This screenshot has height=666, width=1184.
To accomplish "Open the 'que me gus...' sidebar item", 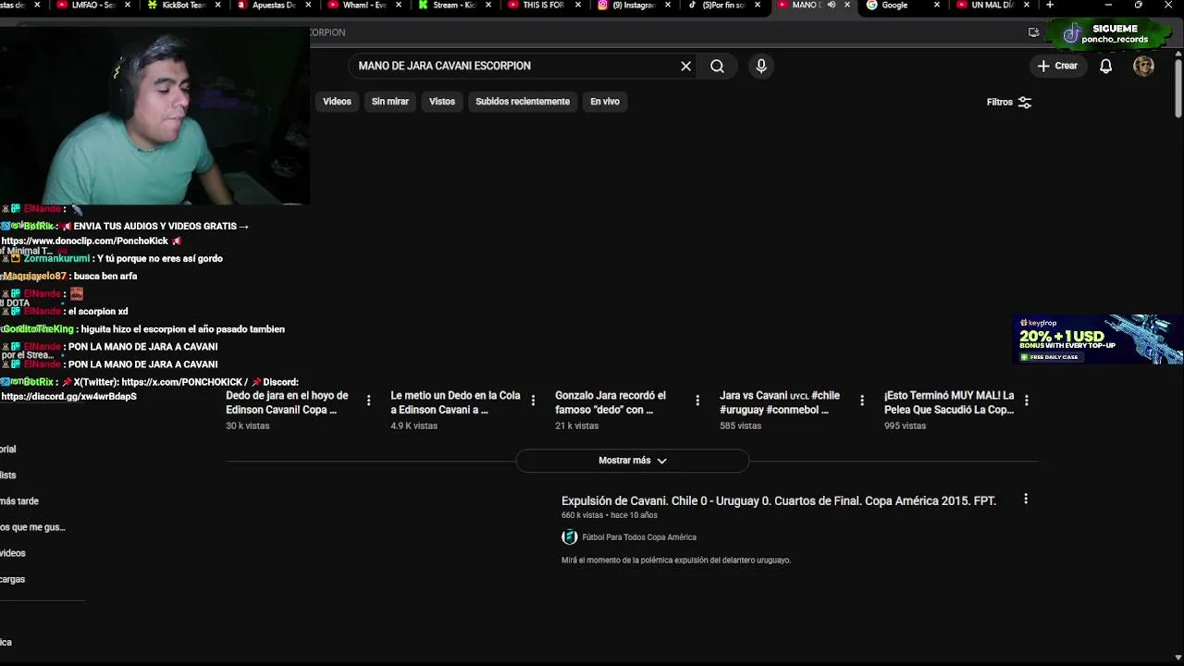I will [x=32, y=527].
